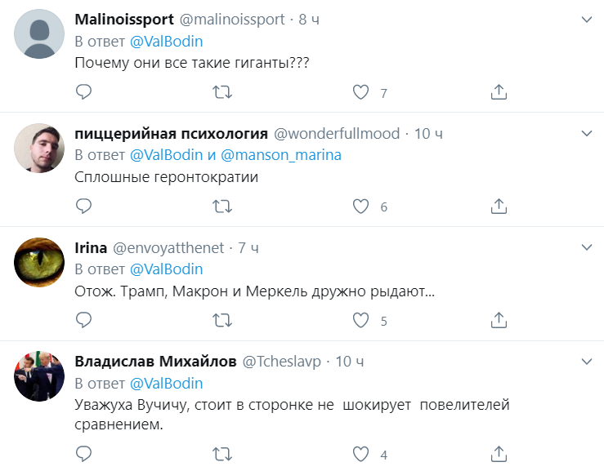Reply to the 'Сплошные геронтократии' tweet
Viewport: 604px width, 471px height.
(x=83, y=207)
